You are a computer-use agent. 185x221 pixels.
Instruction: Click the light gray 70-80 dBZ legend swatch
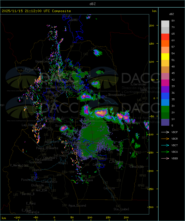click(165, 24)
